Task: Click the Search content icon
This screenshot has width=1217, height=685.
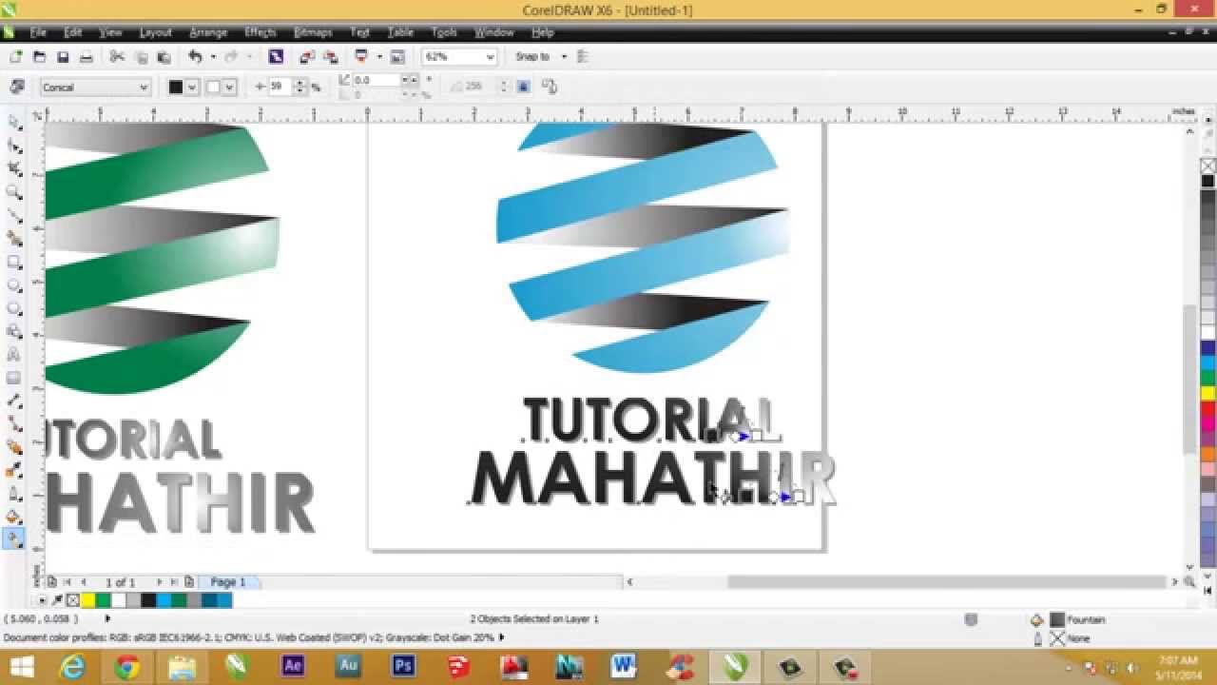Action: 276,57
